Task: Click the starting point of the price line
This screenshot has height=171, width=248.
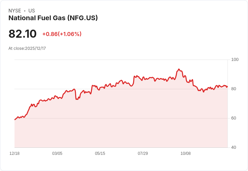Action: (x=15, y=119)
